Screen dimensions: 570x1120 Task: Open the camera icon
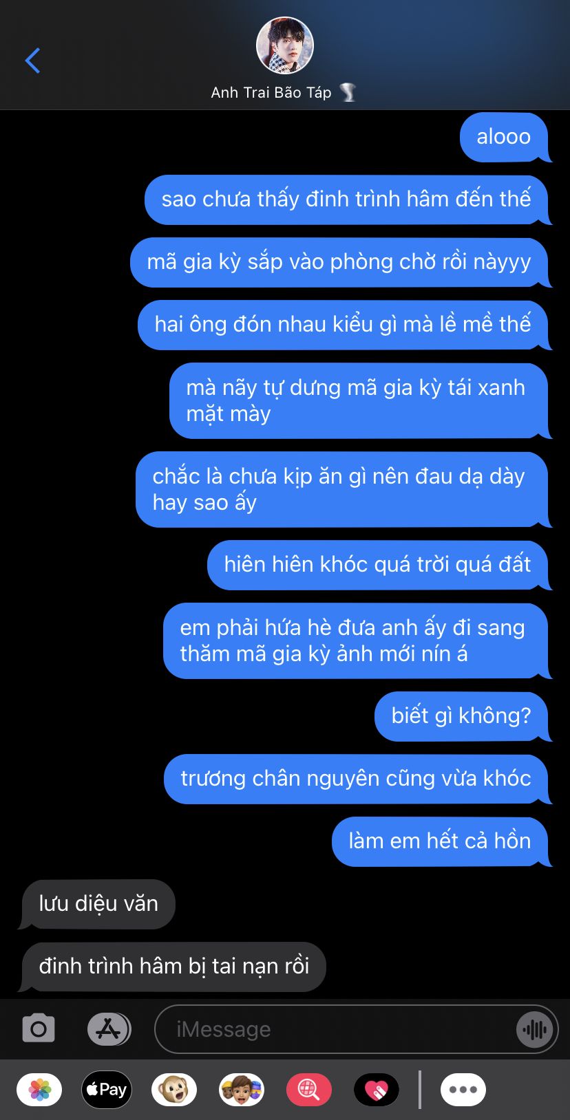[39, 1029]
